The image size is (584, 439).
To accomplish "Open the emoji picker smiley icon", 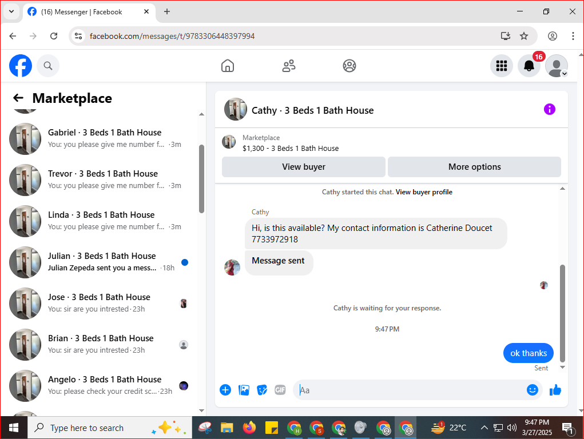I will (532, 390).
